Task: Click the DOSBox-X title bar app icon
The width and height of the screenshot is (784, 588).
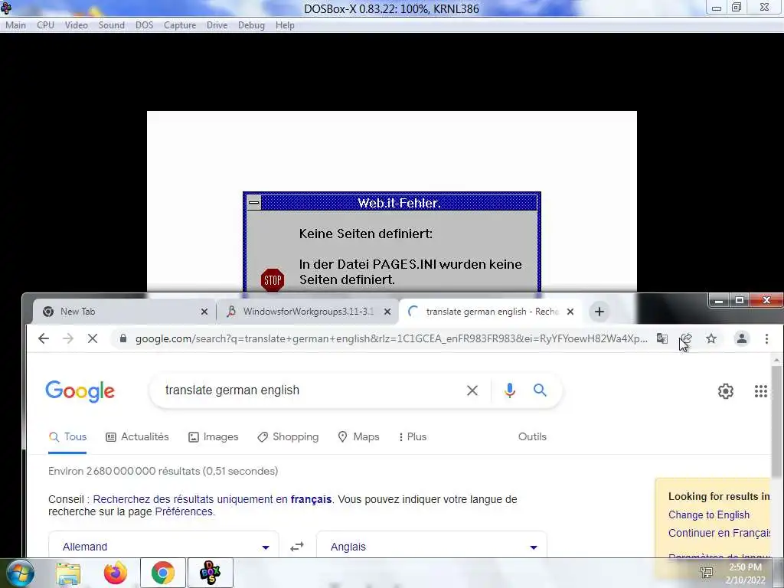Action: click(x=6, y=8)
